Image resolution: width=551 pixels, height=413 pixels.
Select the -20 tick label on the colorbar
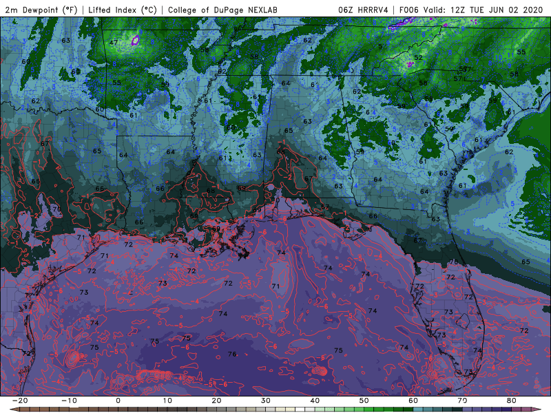pyautogui.click(x=19, y=401)
